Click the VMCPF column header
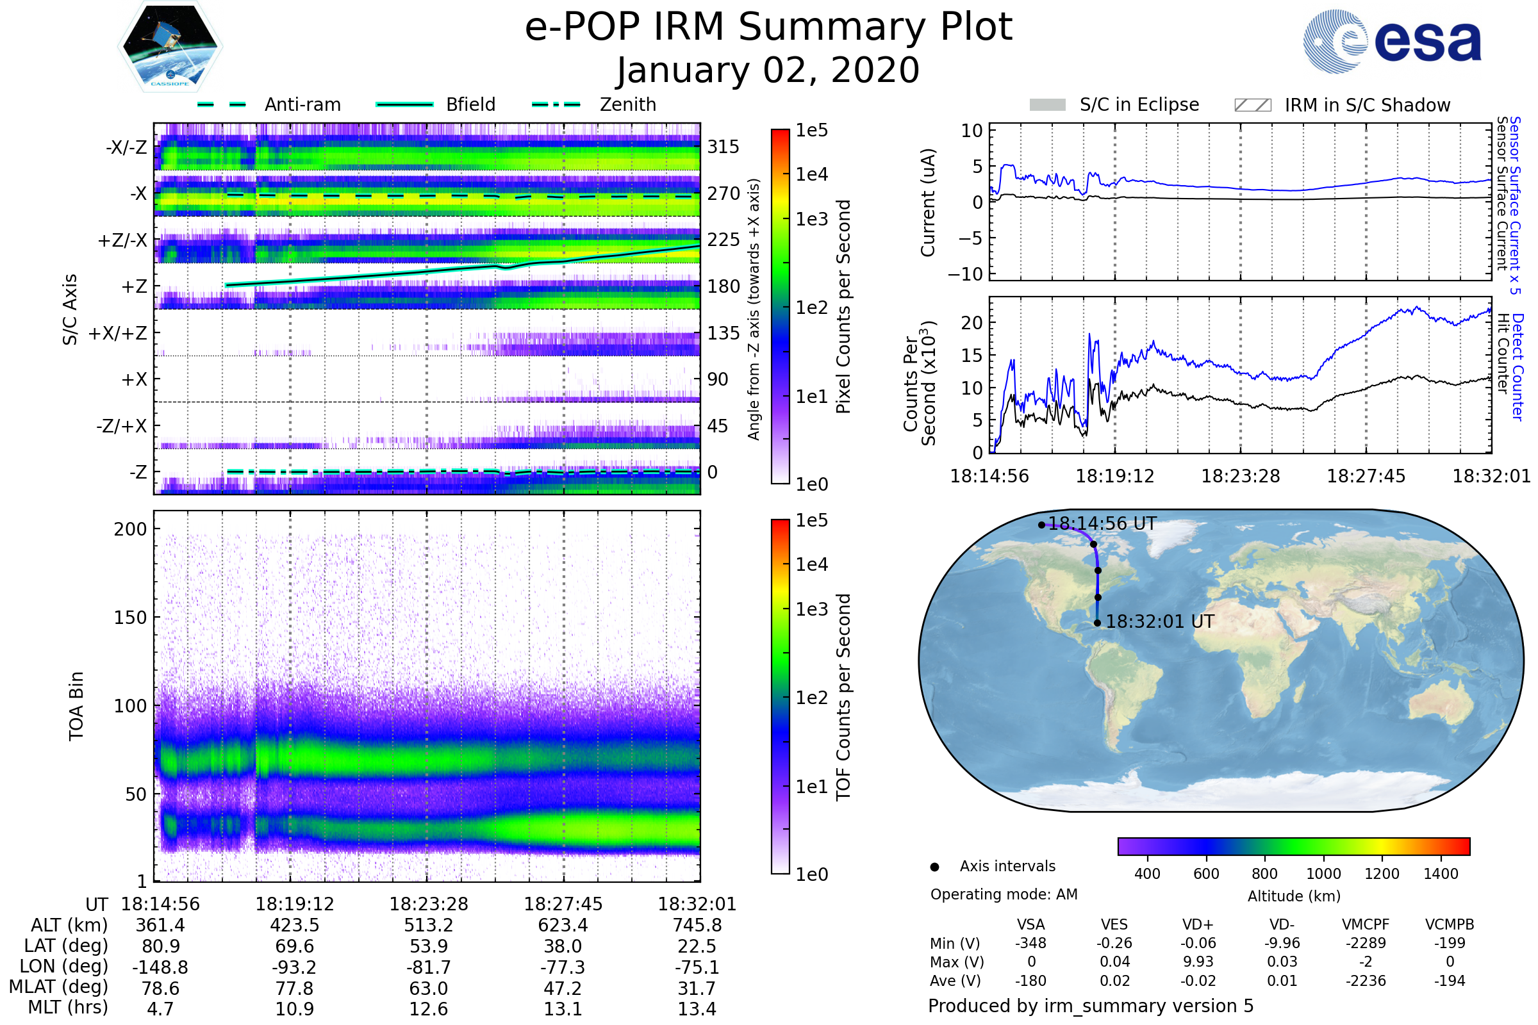Viewport: 1538px width, 1025px height. tap(1366, 925)
